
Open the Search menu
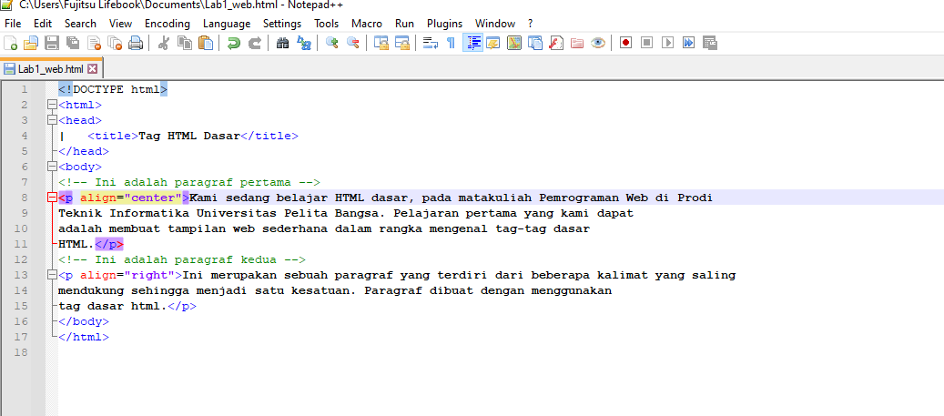tap(80, 24)
